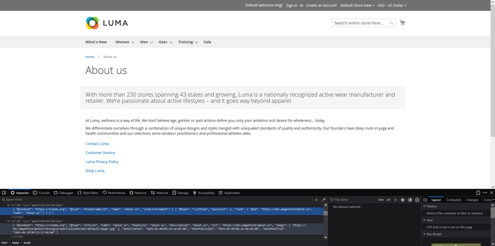Toggle light color scheme simulation
This screenshot has width=495, height=246.
tap(403, 200)
